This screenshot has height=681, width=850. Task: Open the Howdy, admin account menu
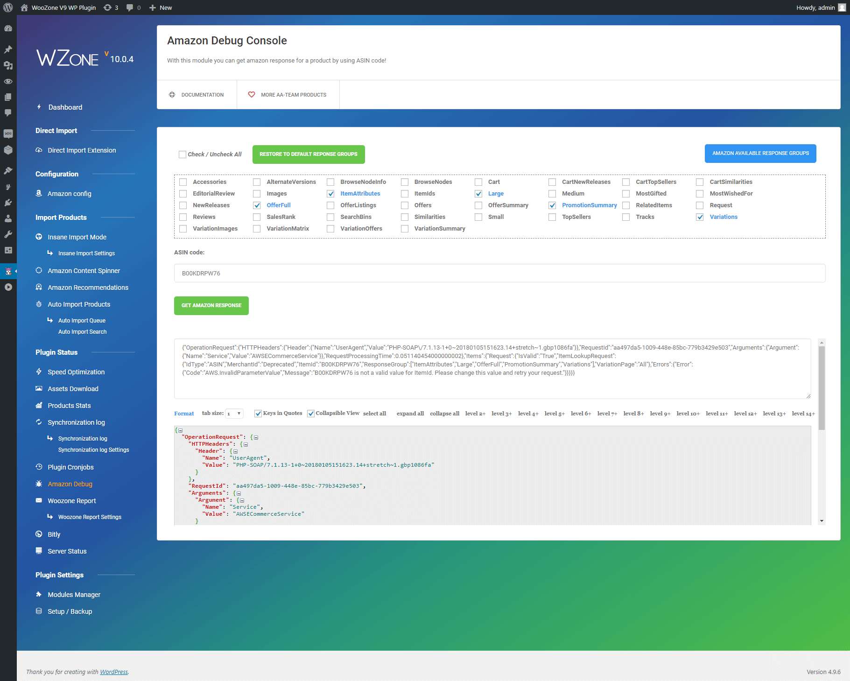pyautogui.click(x=821, y=7)
